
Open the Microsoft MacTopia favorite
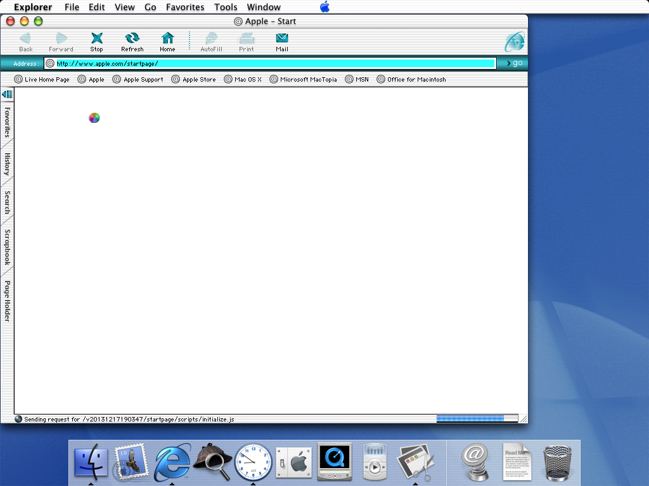[303, 79]
